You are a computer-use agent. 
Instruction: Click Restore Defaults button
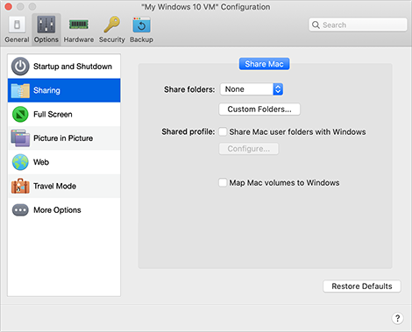pos(362,286)
